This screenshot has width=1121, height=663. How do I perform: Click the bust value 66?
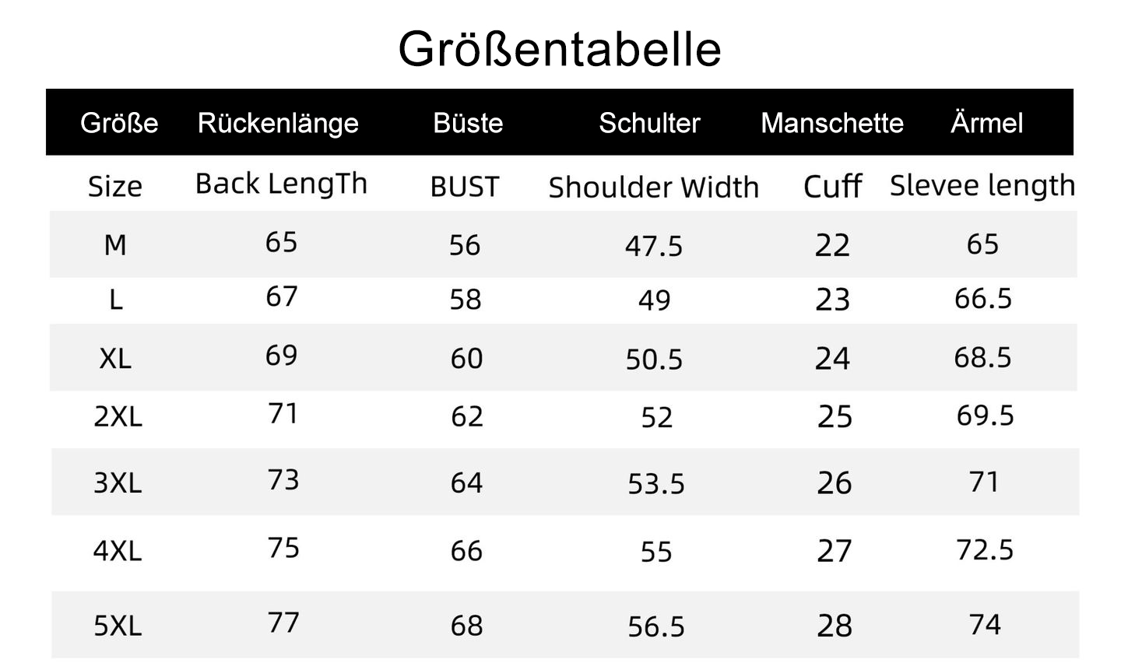(466, 551)
